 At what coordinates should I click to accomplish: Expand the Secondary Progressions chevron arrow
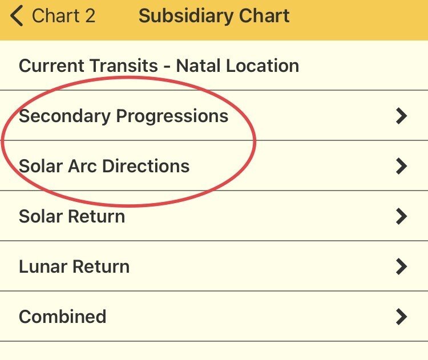coord(402,116)
